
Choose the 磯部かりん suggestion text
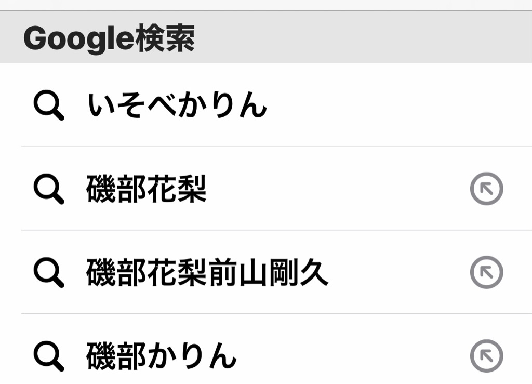pyautogui.click(x=162, y=356)
